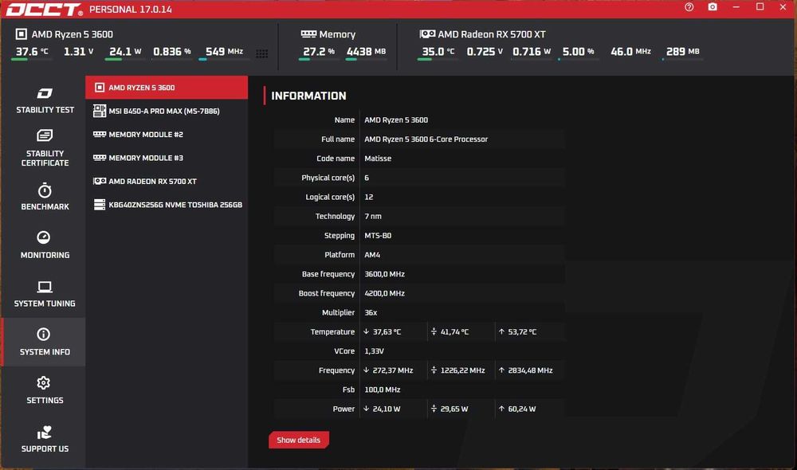Click the CPU core grid icon
Viewport: 797px width, 470px height.
coord(261,53)
